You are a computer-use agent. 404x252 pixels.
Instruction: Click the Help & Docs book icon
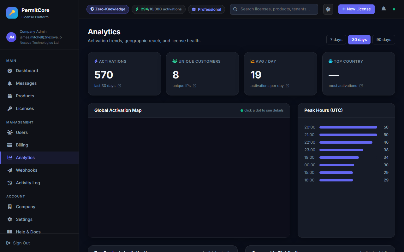(10, 232)
